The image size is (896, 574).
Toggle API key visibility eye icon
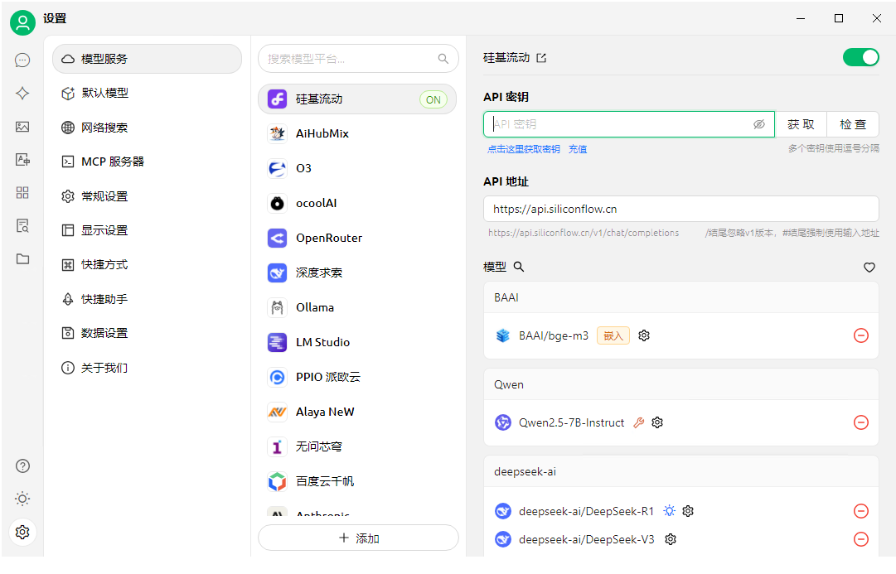[x=759, y=124]
